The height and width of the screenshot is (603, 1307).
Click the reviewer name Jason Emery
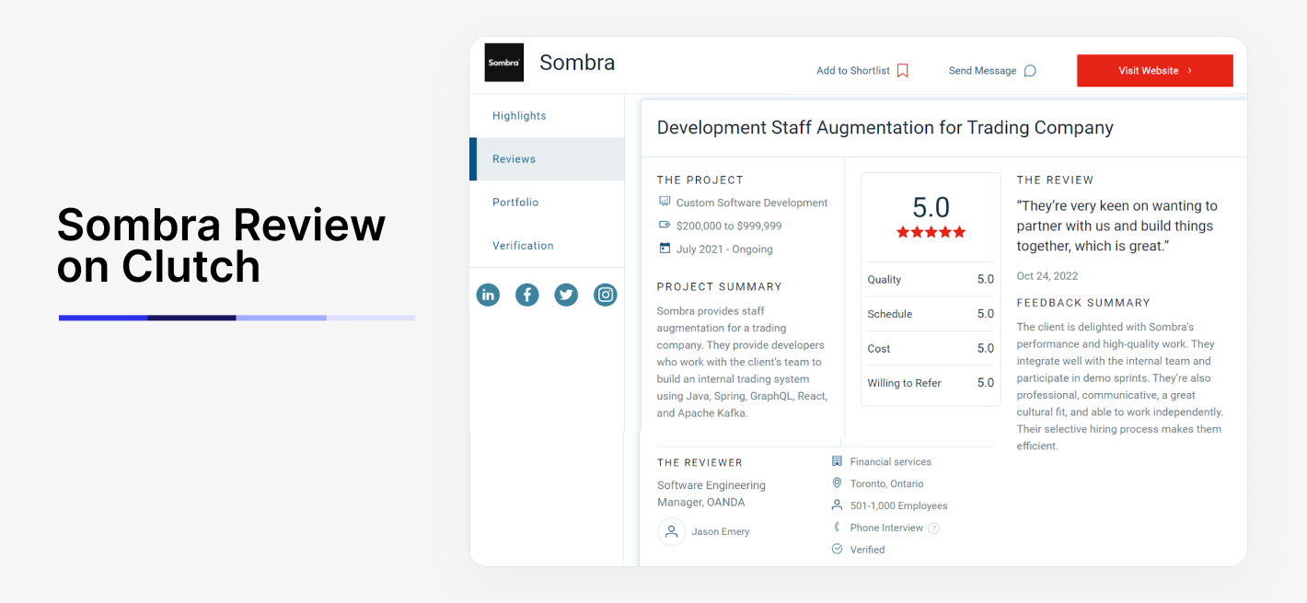point(721,532)
